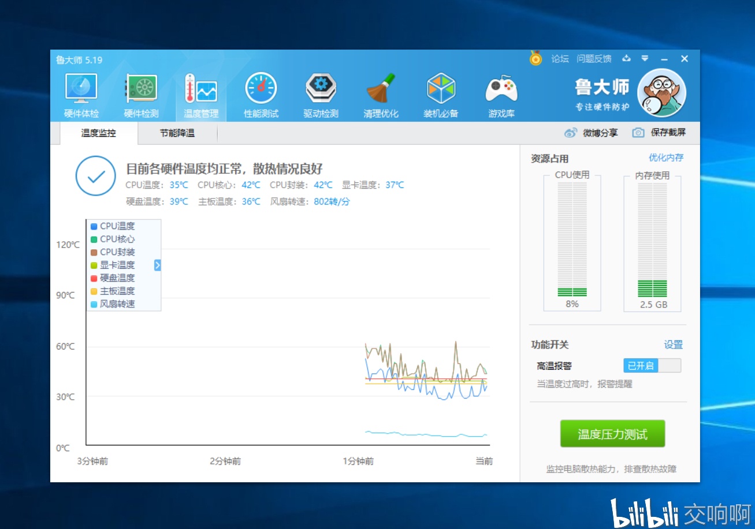755x529 pixels.
Task: Start 温度压力测试 stress test
Action: coord(613,434)
